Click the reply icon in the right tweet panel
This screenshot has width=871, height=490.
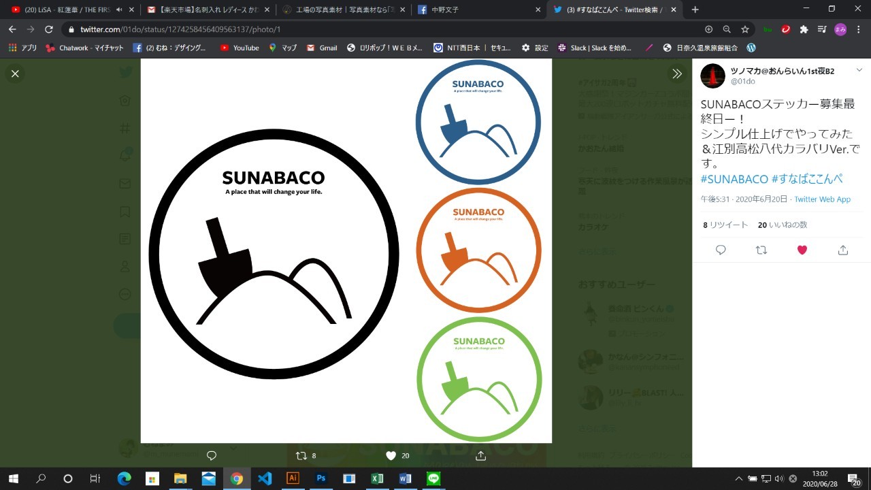pyautogui.click(x=721, y=250)
